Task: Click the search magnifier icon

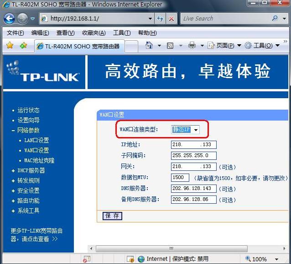Action: (275, 18)
